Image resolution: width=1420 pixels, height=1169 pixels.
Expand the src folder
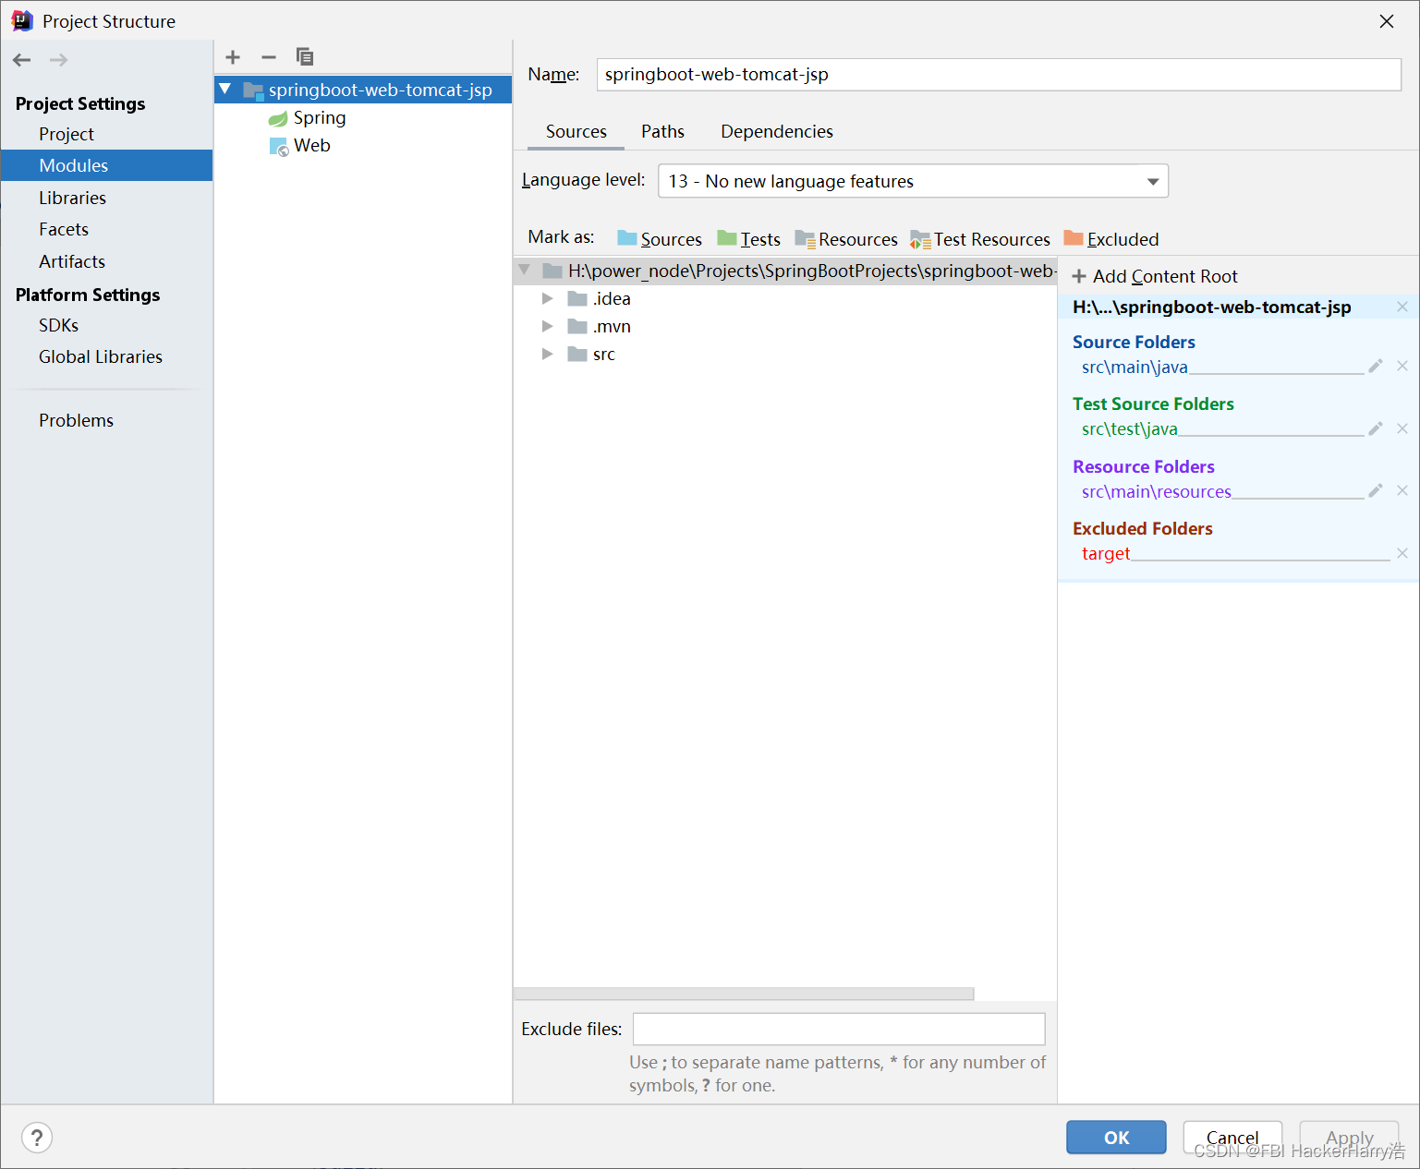coord(548,354)
